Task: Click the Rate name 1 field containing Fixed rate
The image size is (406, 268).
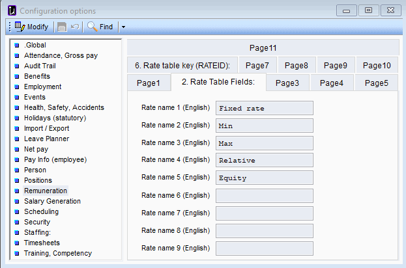Action: (x=264, y=108)
